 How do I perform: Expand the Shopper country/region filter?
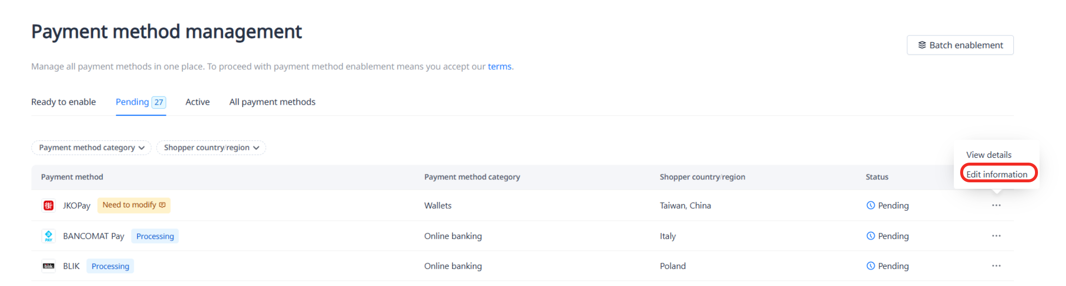point(211,148)
